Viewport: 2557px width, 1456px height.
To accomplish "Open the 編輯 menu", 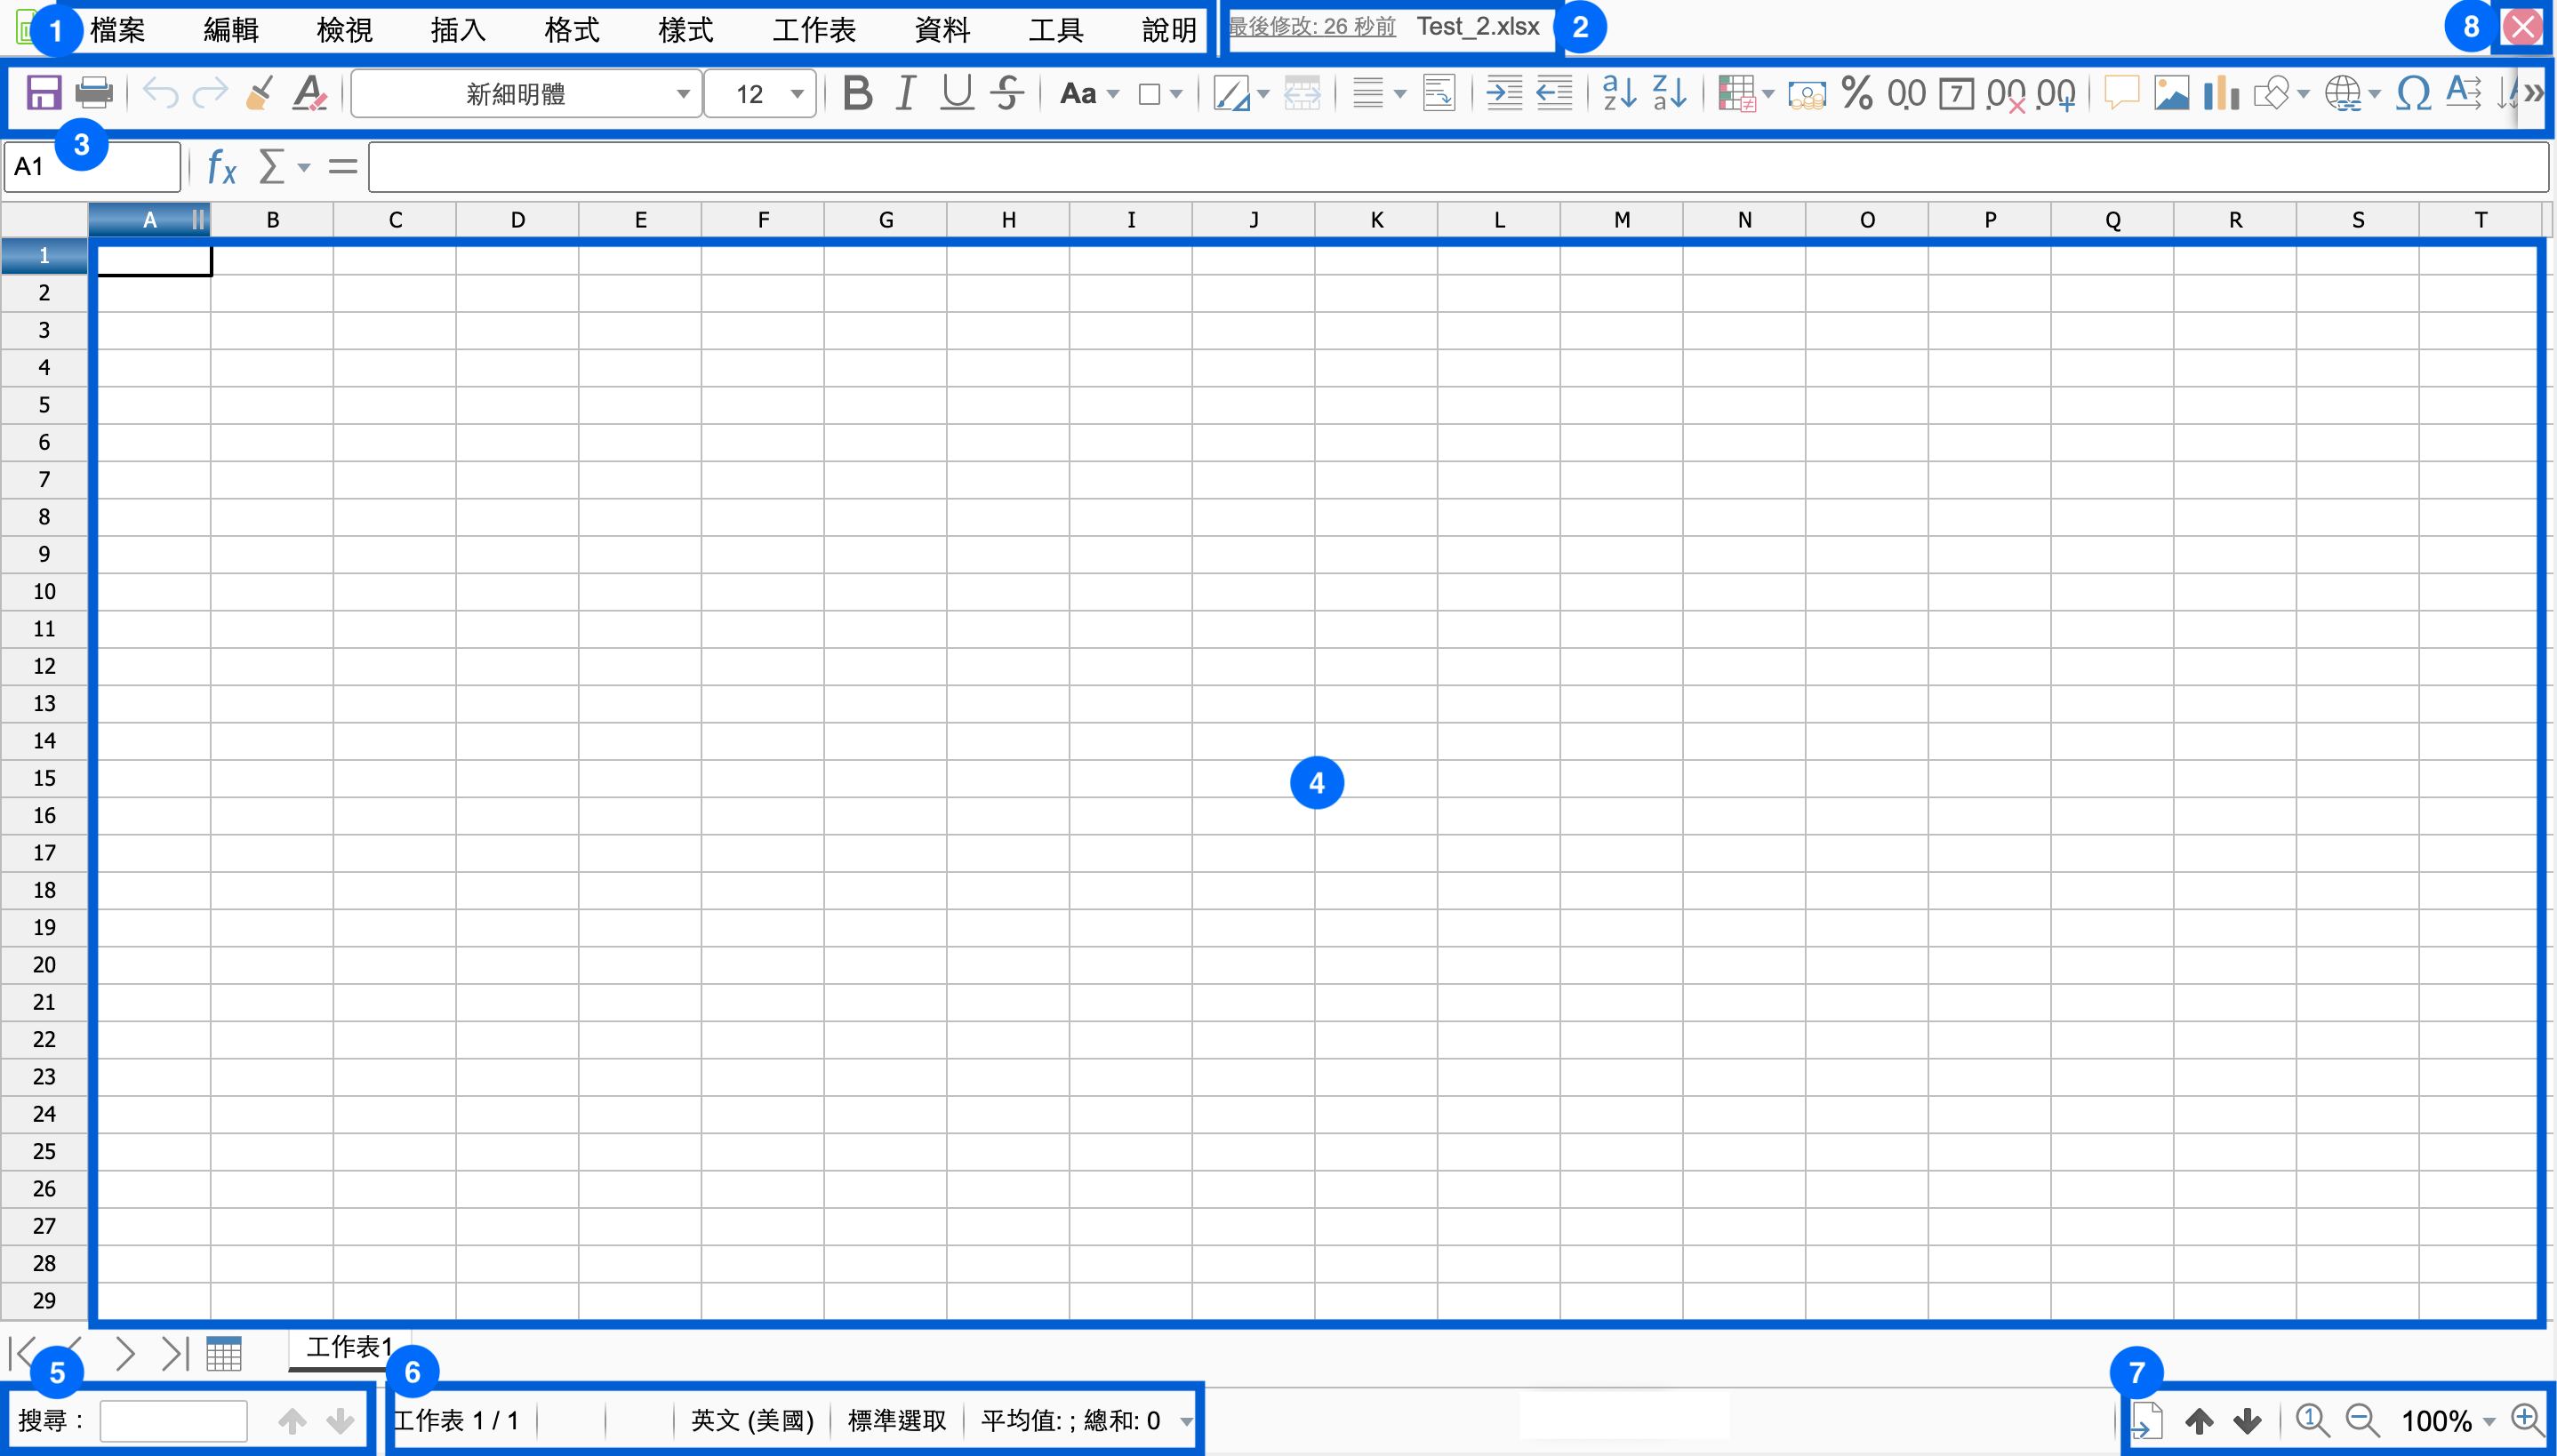I will (x=231, y=30).
